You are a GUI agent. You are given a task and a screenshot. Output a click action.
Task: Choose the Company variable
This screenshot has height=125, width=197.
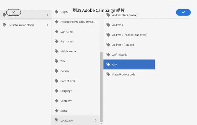coord(76,101)
